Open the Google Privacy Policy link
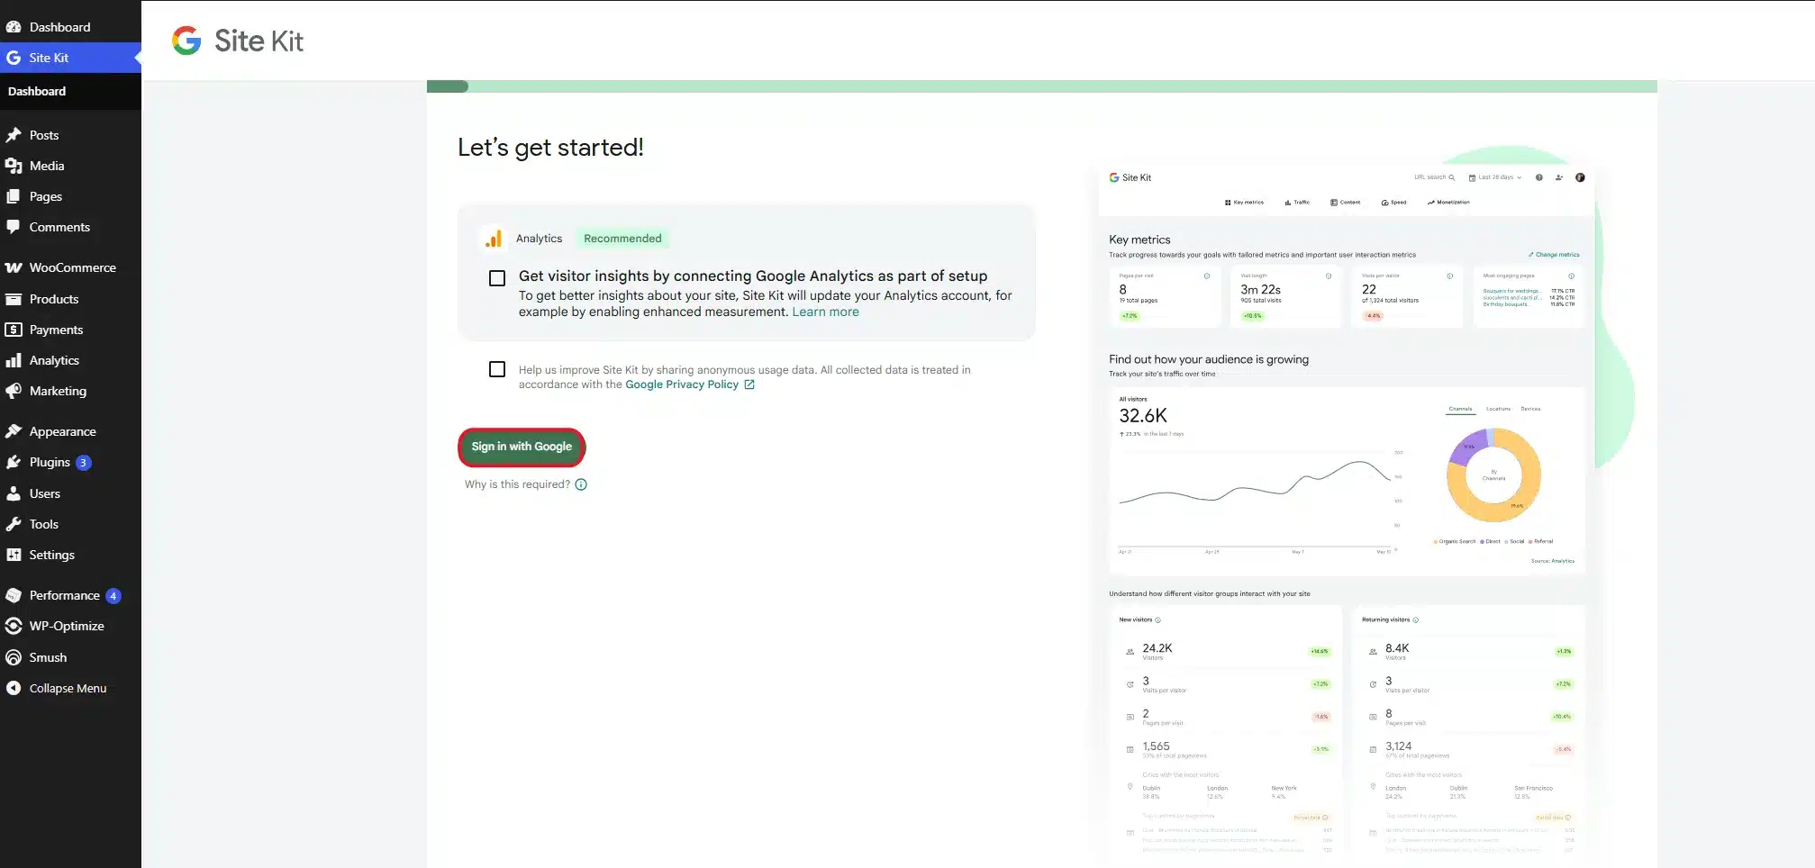This screenshot has height=868, width=1815. pyautogui.click(x=682, y=384)
